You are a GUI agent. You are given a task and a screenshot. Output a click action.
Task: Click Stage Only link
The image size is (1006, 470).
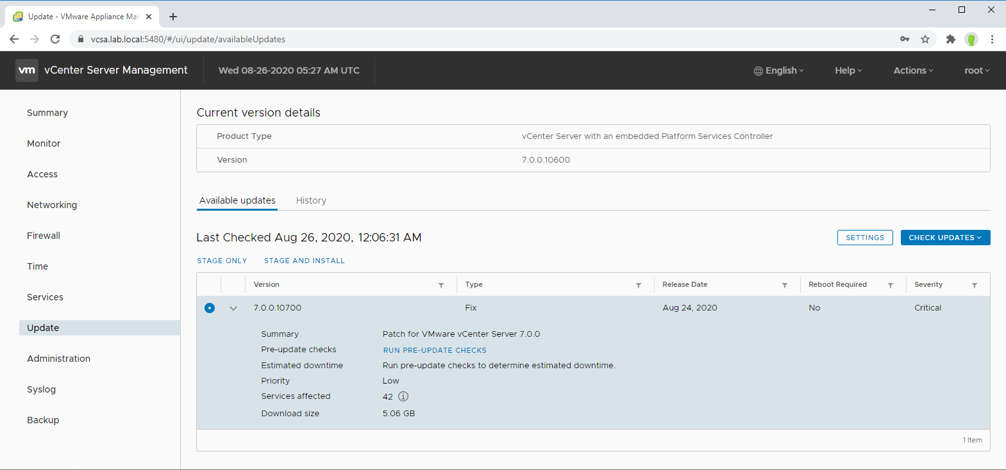click(x=222, y=261)
